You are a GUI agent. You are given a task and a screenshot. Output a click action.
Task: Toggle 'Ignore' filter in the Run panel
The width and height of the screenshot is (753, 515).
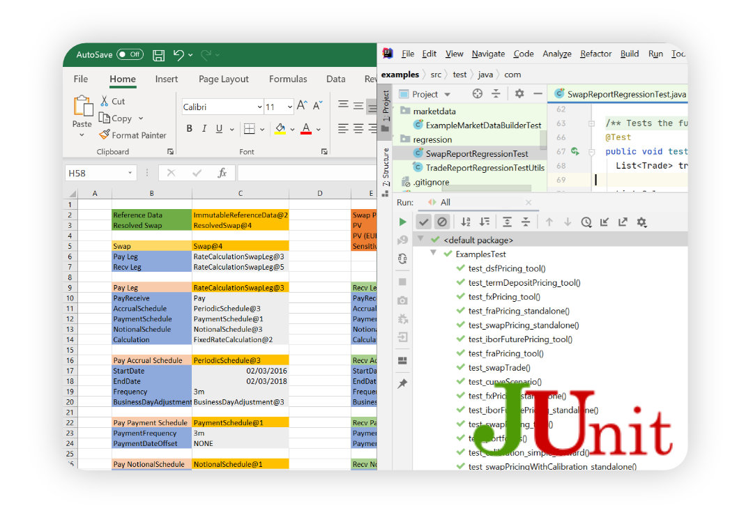(x=442, y=222)
